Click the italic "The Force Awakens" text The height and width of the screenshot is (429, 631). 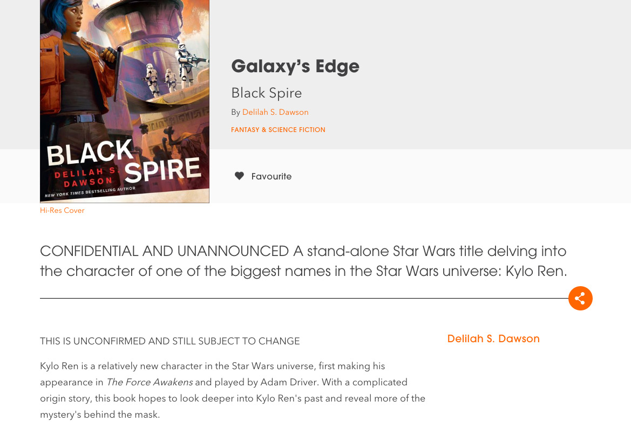tap(150, 382)
